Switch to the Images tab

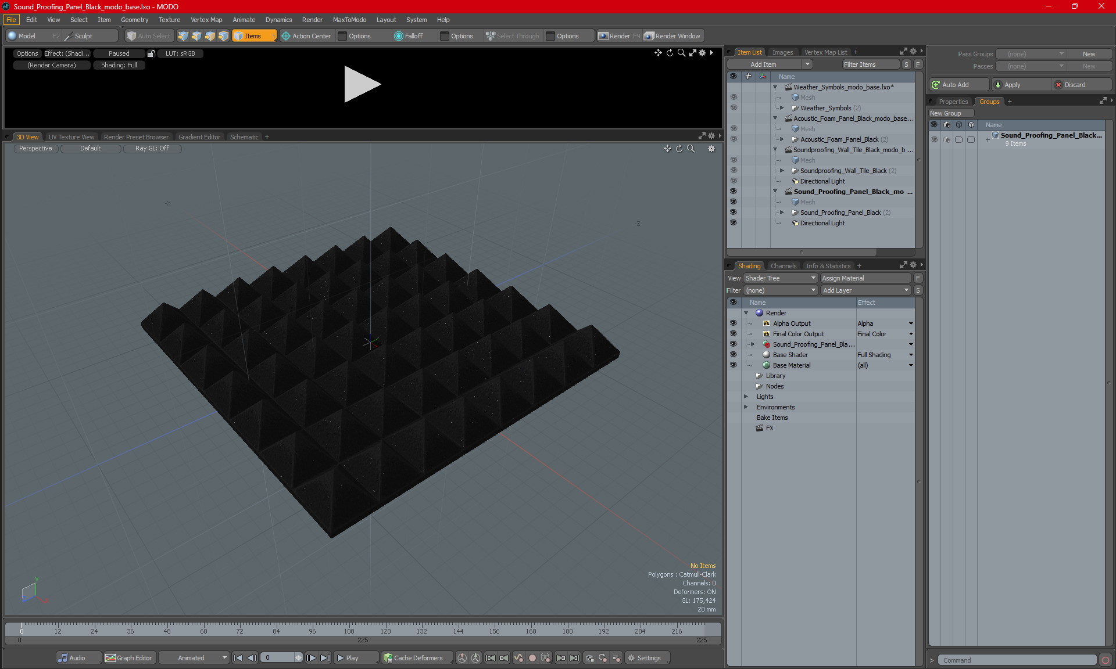pyautogui.click(x=782, y=52)
